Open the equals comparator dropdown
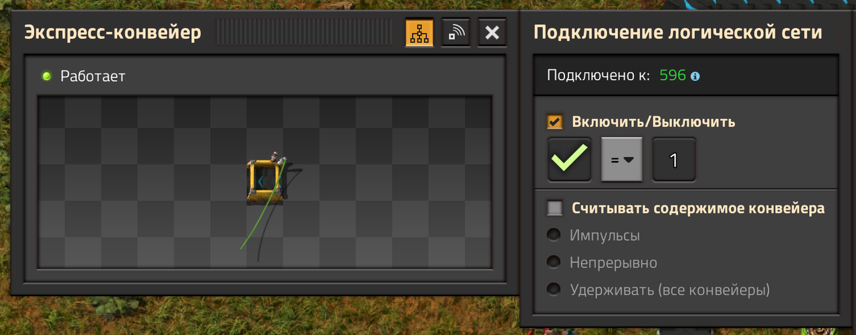The image size is (856, 335). pyautogui.click(x=622, y=159)
